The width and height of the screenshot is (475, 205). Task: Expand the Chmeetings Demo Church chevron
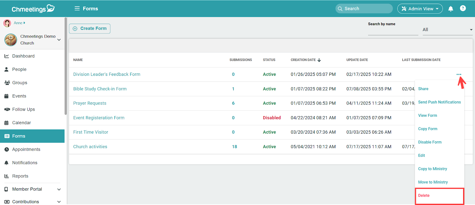(59, 40)
